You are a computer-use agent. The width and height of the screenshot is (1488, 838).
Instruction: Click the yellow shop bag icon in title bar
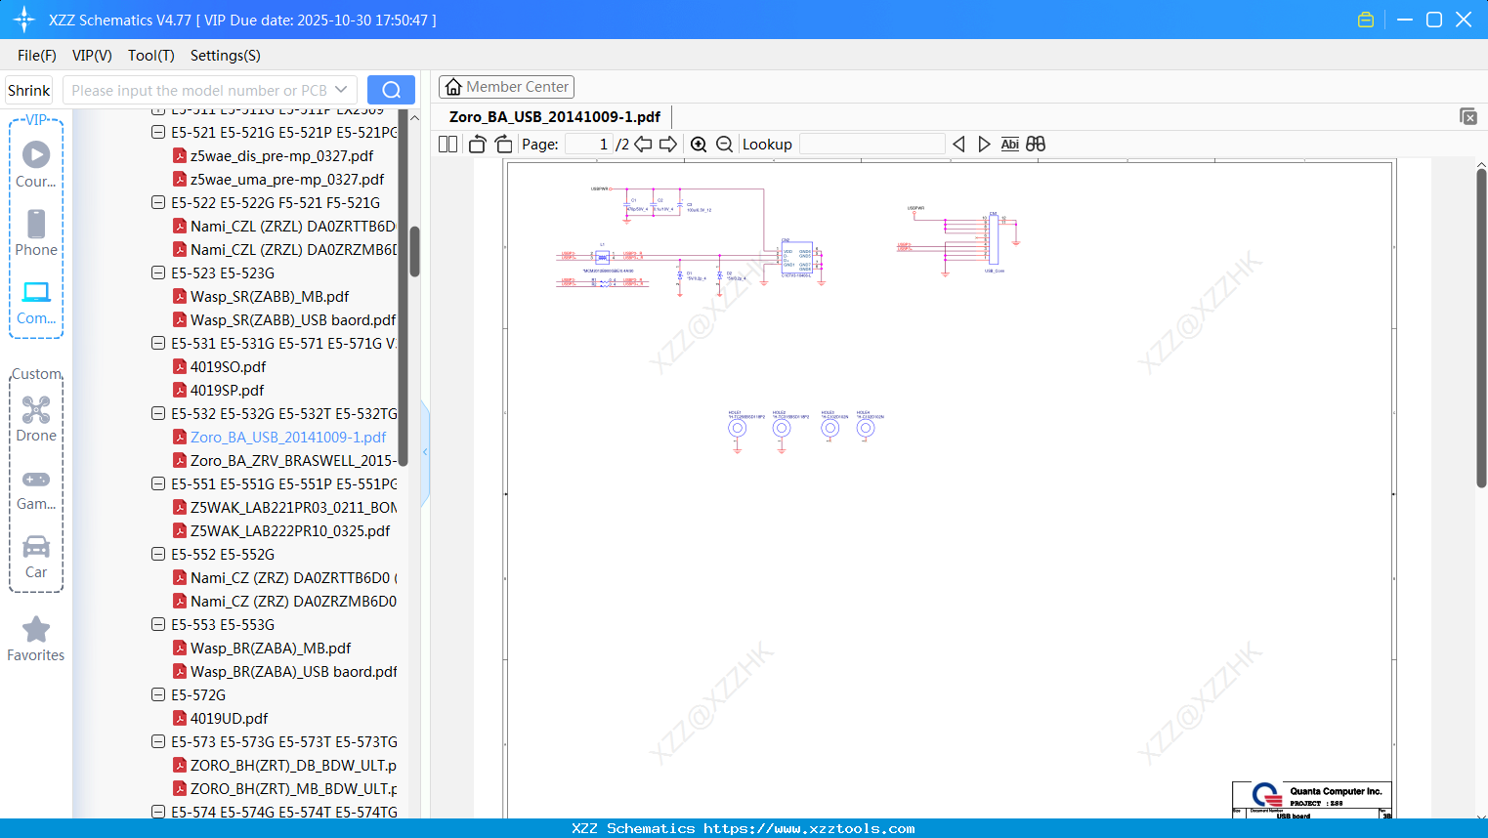[x=1366, y=20]
